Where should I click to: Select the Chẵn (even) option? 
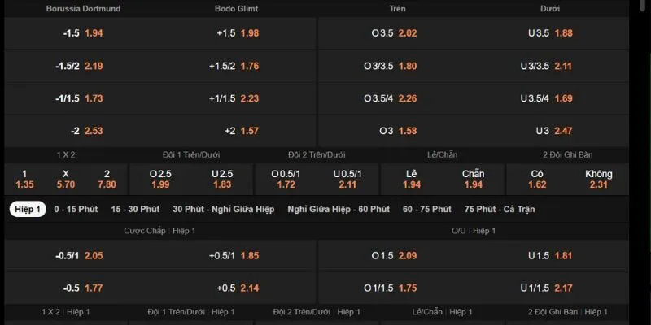[x=473, y=179]
